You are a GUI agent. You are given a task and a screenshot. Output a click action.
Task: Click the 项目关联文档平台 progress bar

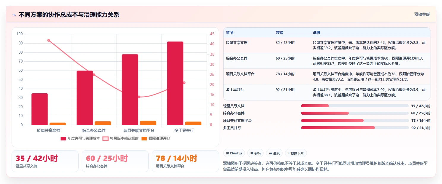coord(355,121)
